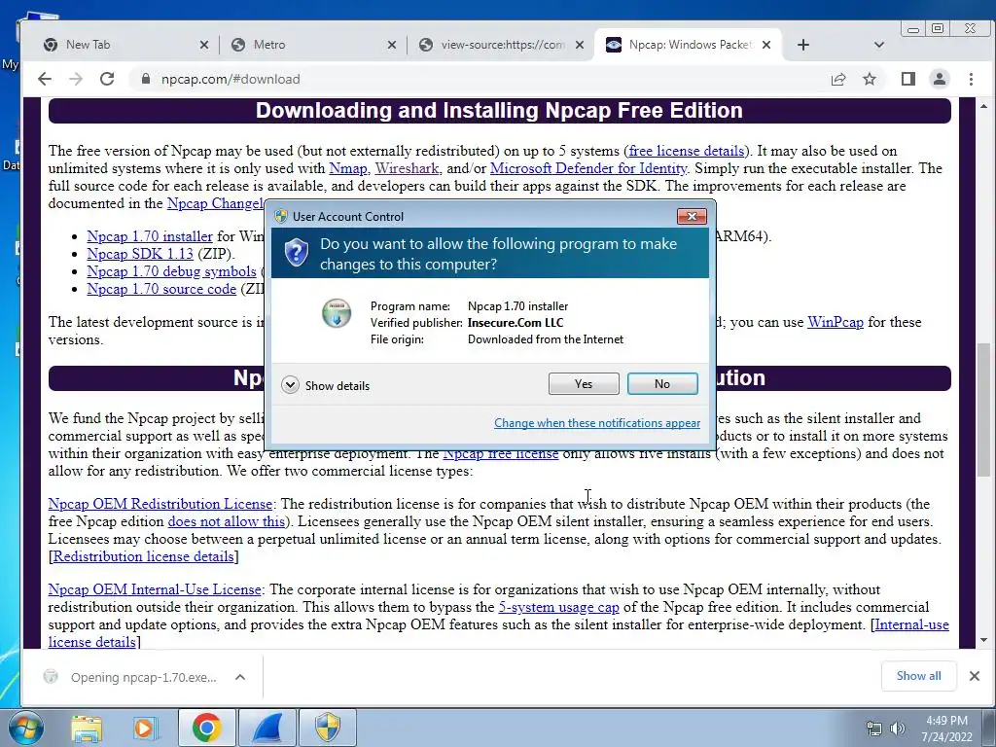Open a new browser tab with plus

(x=802, y=45)
